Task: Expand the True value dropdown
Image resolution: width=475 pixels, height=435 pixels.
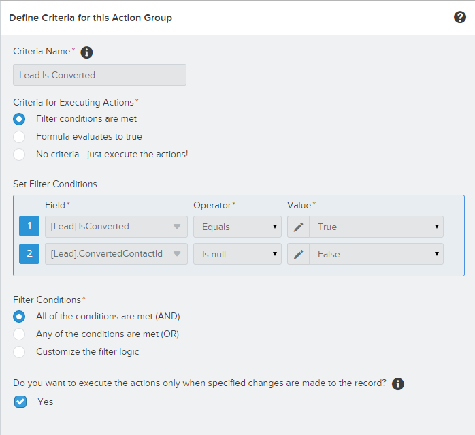Action: click(376, 227)
